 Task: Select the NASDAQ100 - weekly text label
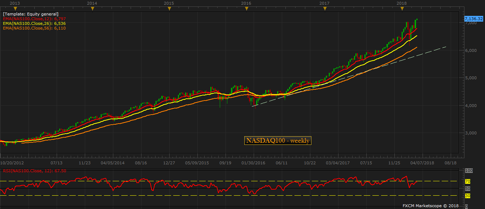[x=278, y=141]
